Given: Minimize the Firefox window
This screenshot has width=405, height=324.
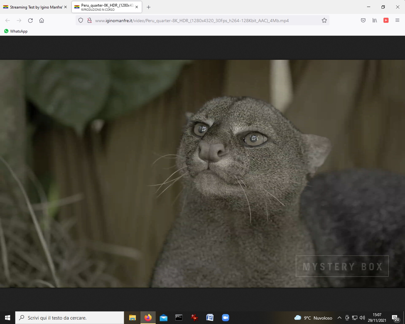Looking at the screenshot, I should pyautogui.click(x=369, y=7).
